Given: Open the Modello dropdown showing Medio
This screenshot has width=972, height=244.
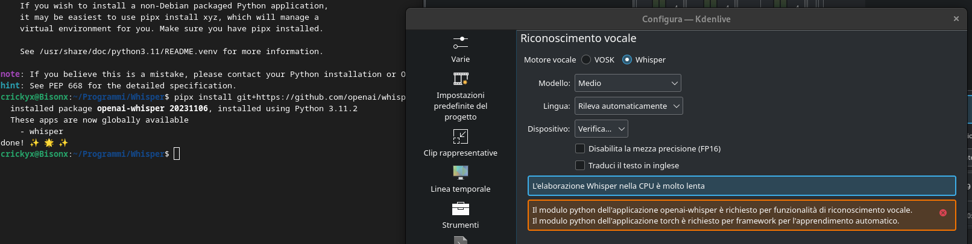Looking at the screenshot, I should (x=628, y=83).
